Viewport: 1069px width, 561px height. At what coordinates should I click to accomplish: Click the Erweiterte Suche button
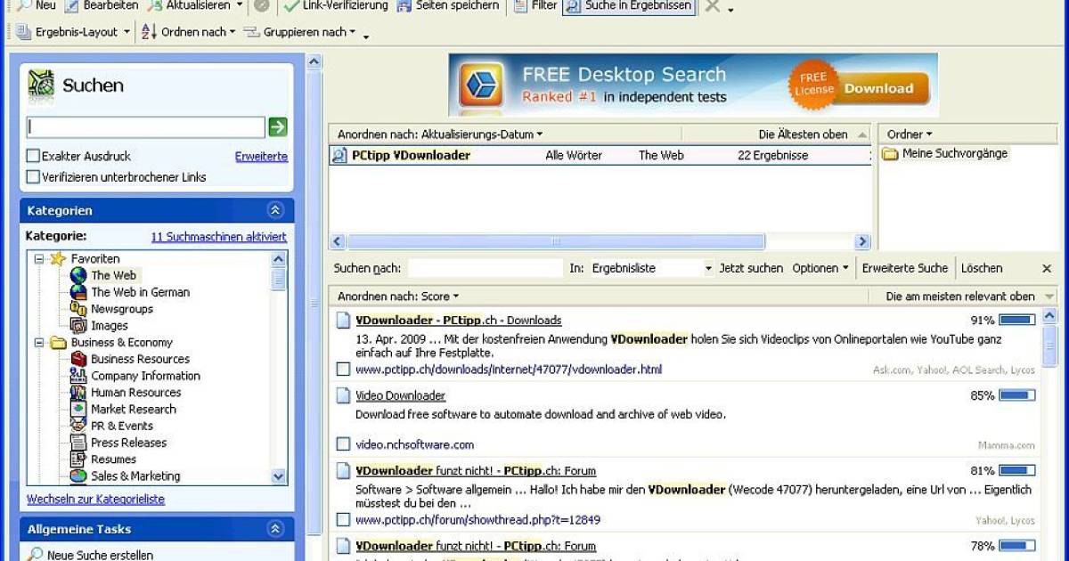pyautogui.click(x=905, y=267)
